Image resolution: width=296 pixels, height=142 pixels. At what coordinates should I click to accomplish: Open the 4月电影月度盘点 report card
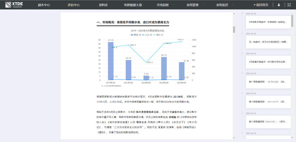point(268,22)
